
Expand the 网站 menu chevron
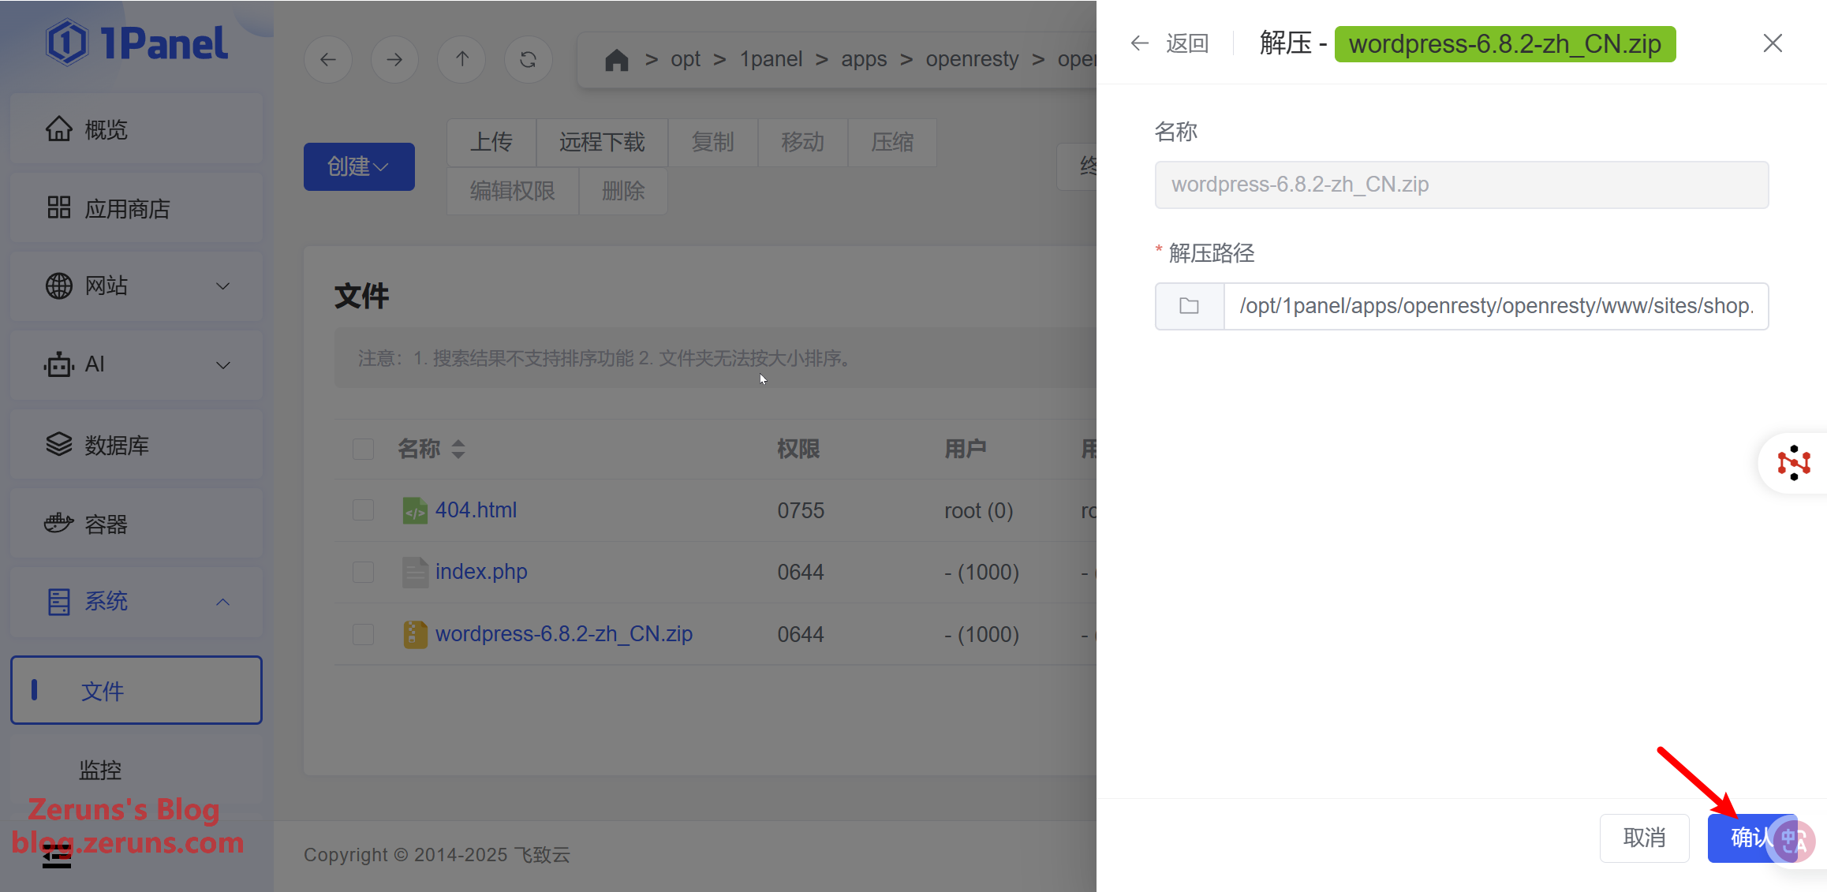(223, 286)
